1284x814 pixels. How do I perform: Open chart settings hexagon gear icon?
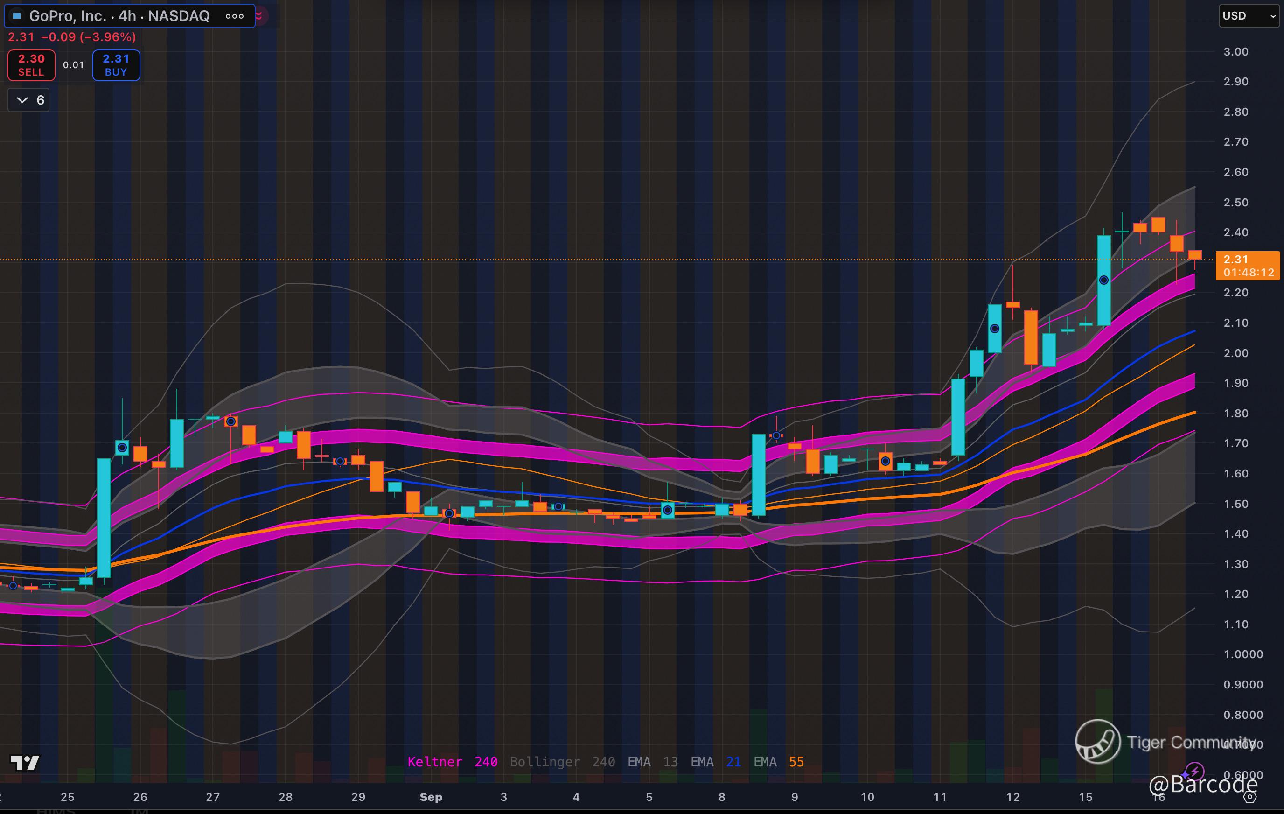click(x=1250, y=797)
